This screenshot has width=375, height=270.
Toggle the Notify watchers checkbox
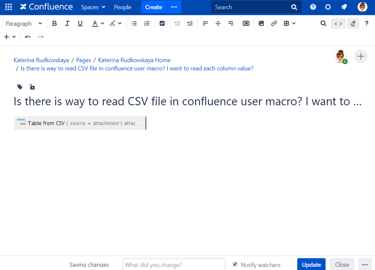click(x=235, y=264)
